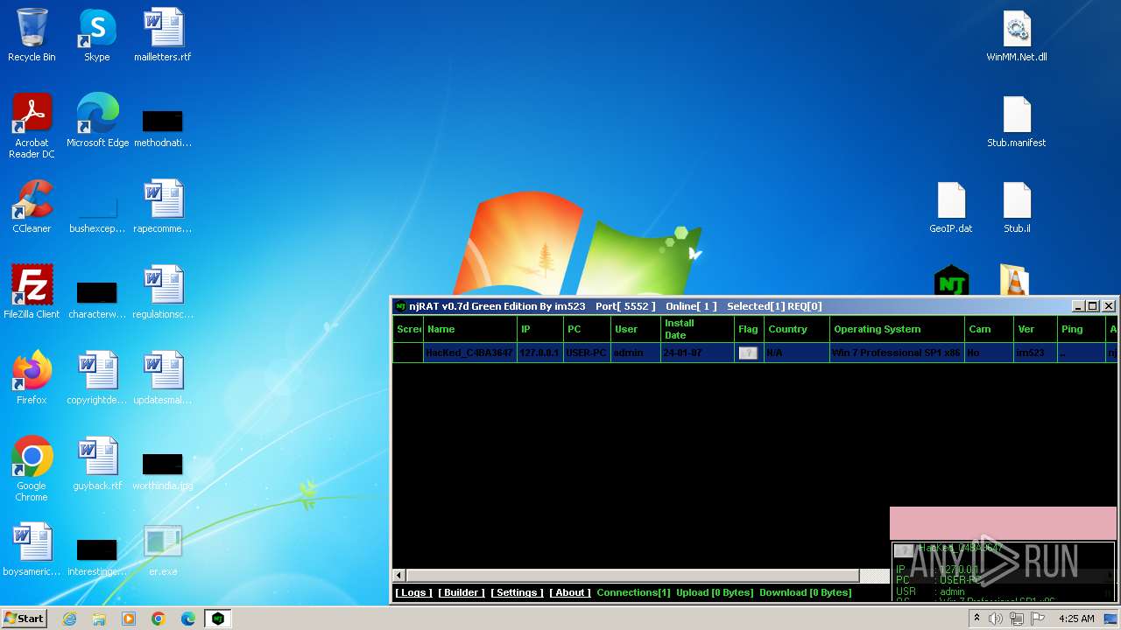Image resolution: width=1121 pixels, height=630 pixels.
Task: Click the horizontal scrollbar thumb in njRAT
Action: [631, 575]
